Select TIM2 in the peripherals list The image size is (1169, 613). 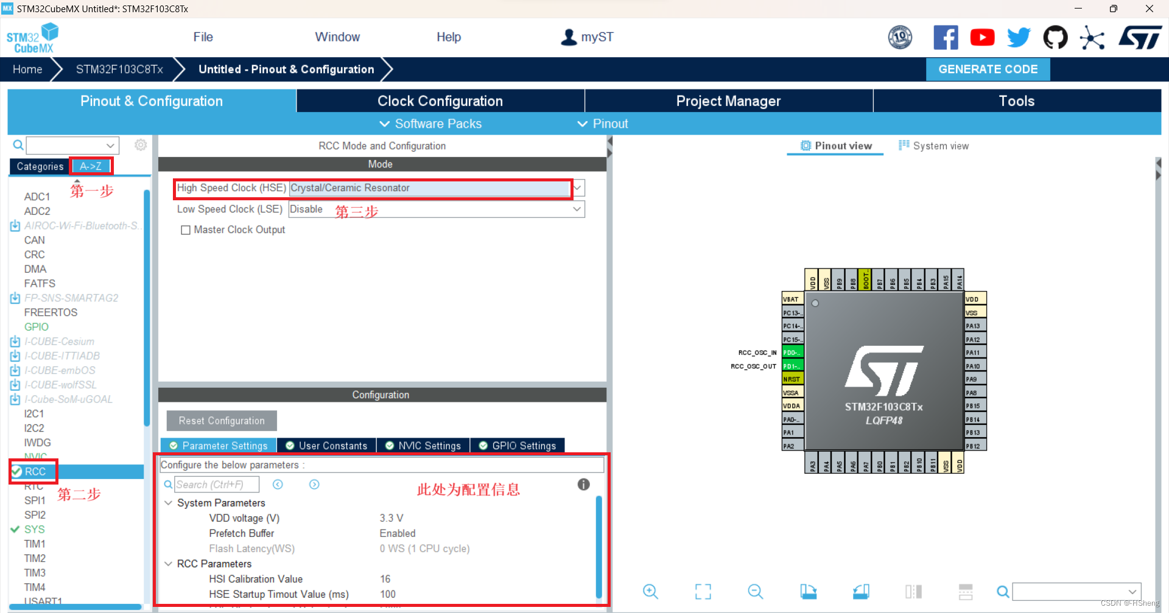click(35, 558)
